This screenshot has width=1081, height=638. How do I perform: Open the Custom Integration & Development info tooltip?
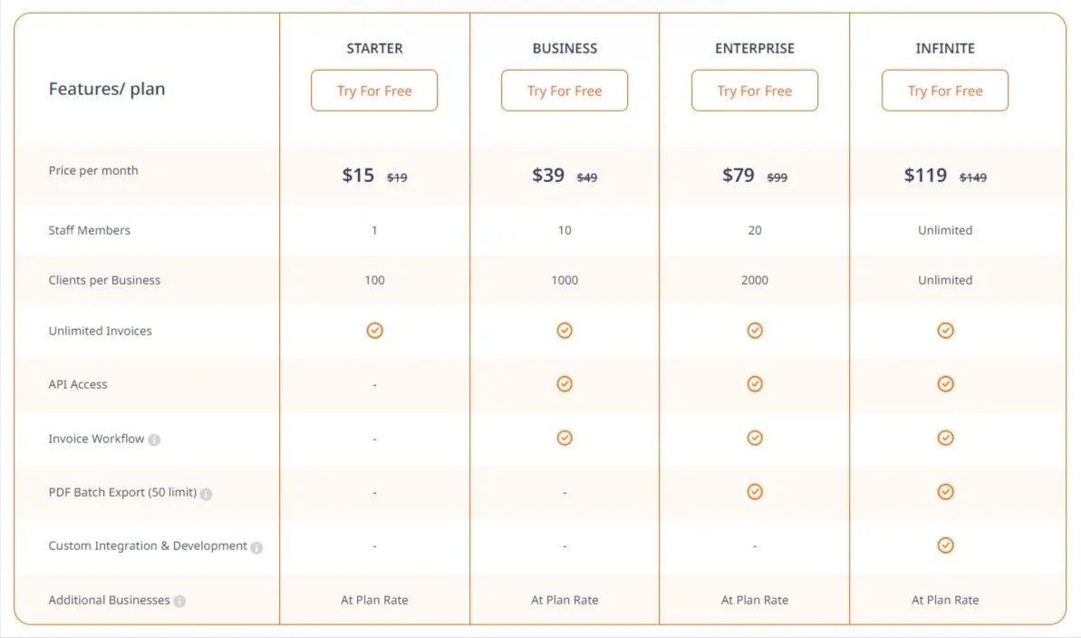point(256,547)
